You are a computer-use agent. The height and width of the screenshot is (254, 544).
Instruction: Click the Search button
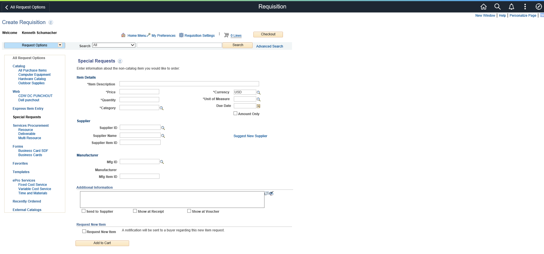[238, 45]
